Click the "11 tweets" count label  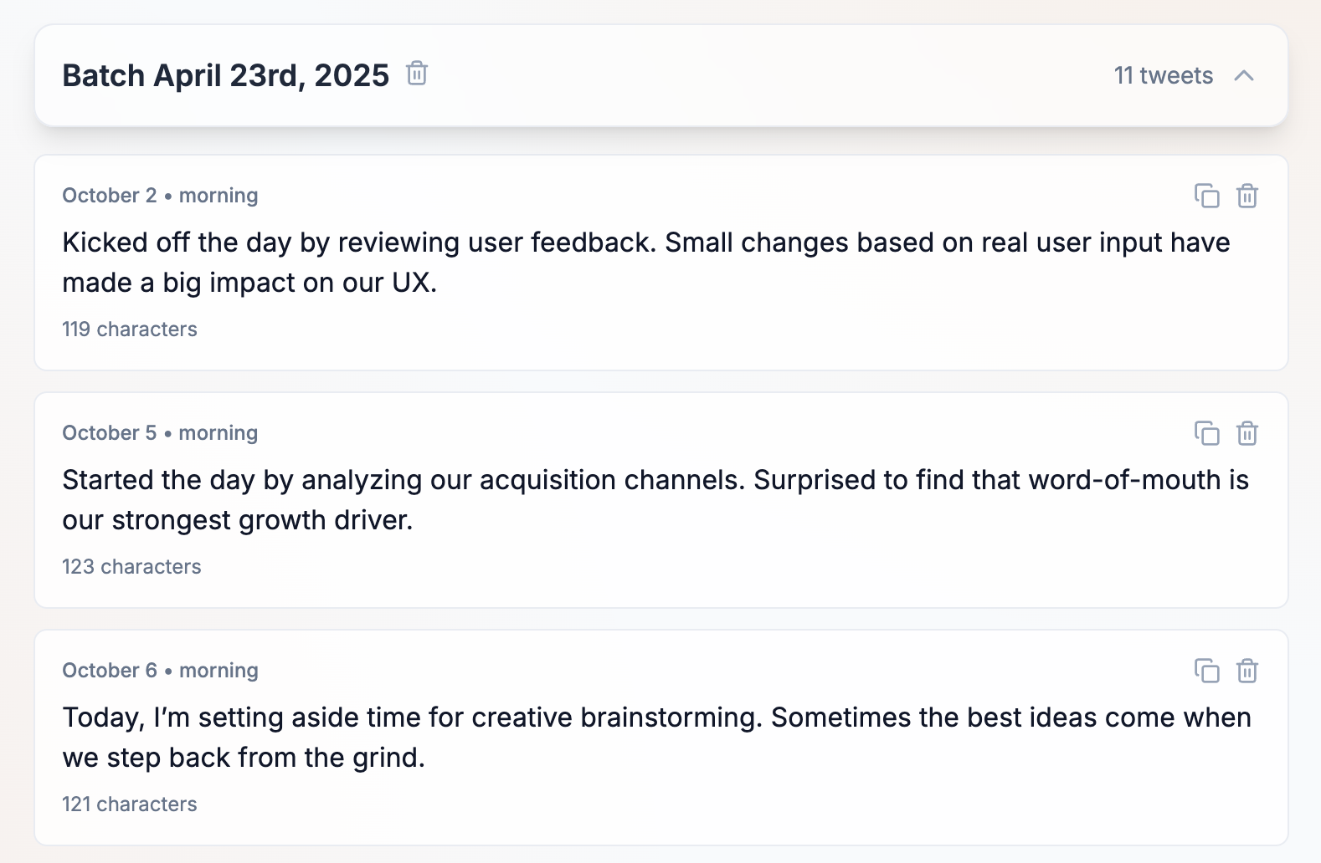tap(1163, 76)
